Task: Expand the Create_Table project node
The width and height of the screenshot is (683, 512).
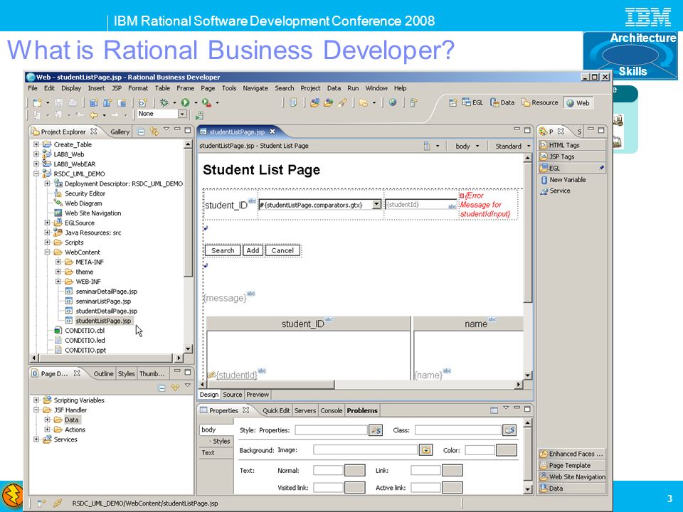Action: coord(36,144)
